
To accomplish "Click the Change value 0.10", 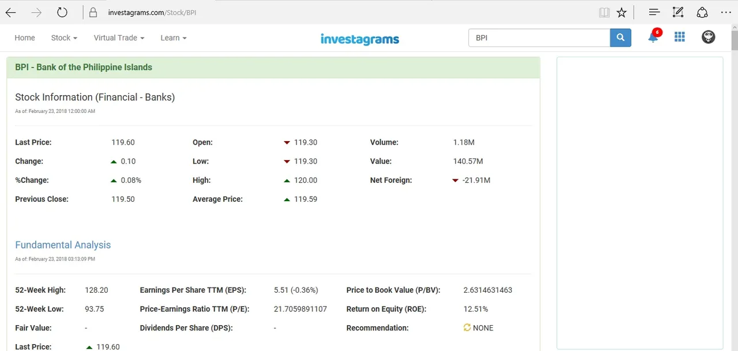I will tap(128, 161).
